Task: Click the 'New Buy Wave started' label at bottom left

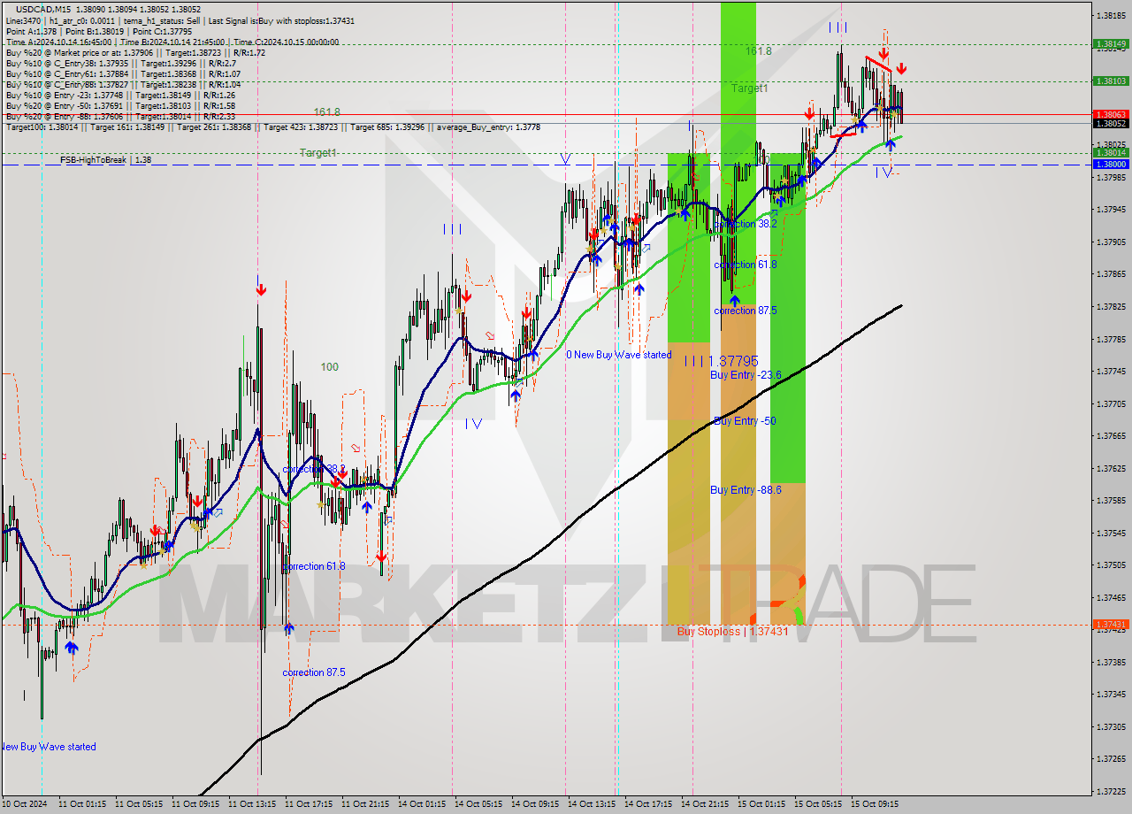Action: (x=48, y=747)
